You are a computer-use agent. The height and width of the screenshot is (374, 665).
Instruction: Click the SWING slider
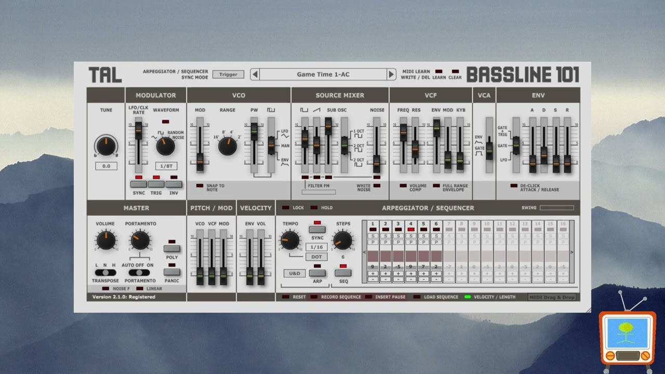[x=557, y=208]
